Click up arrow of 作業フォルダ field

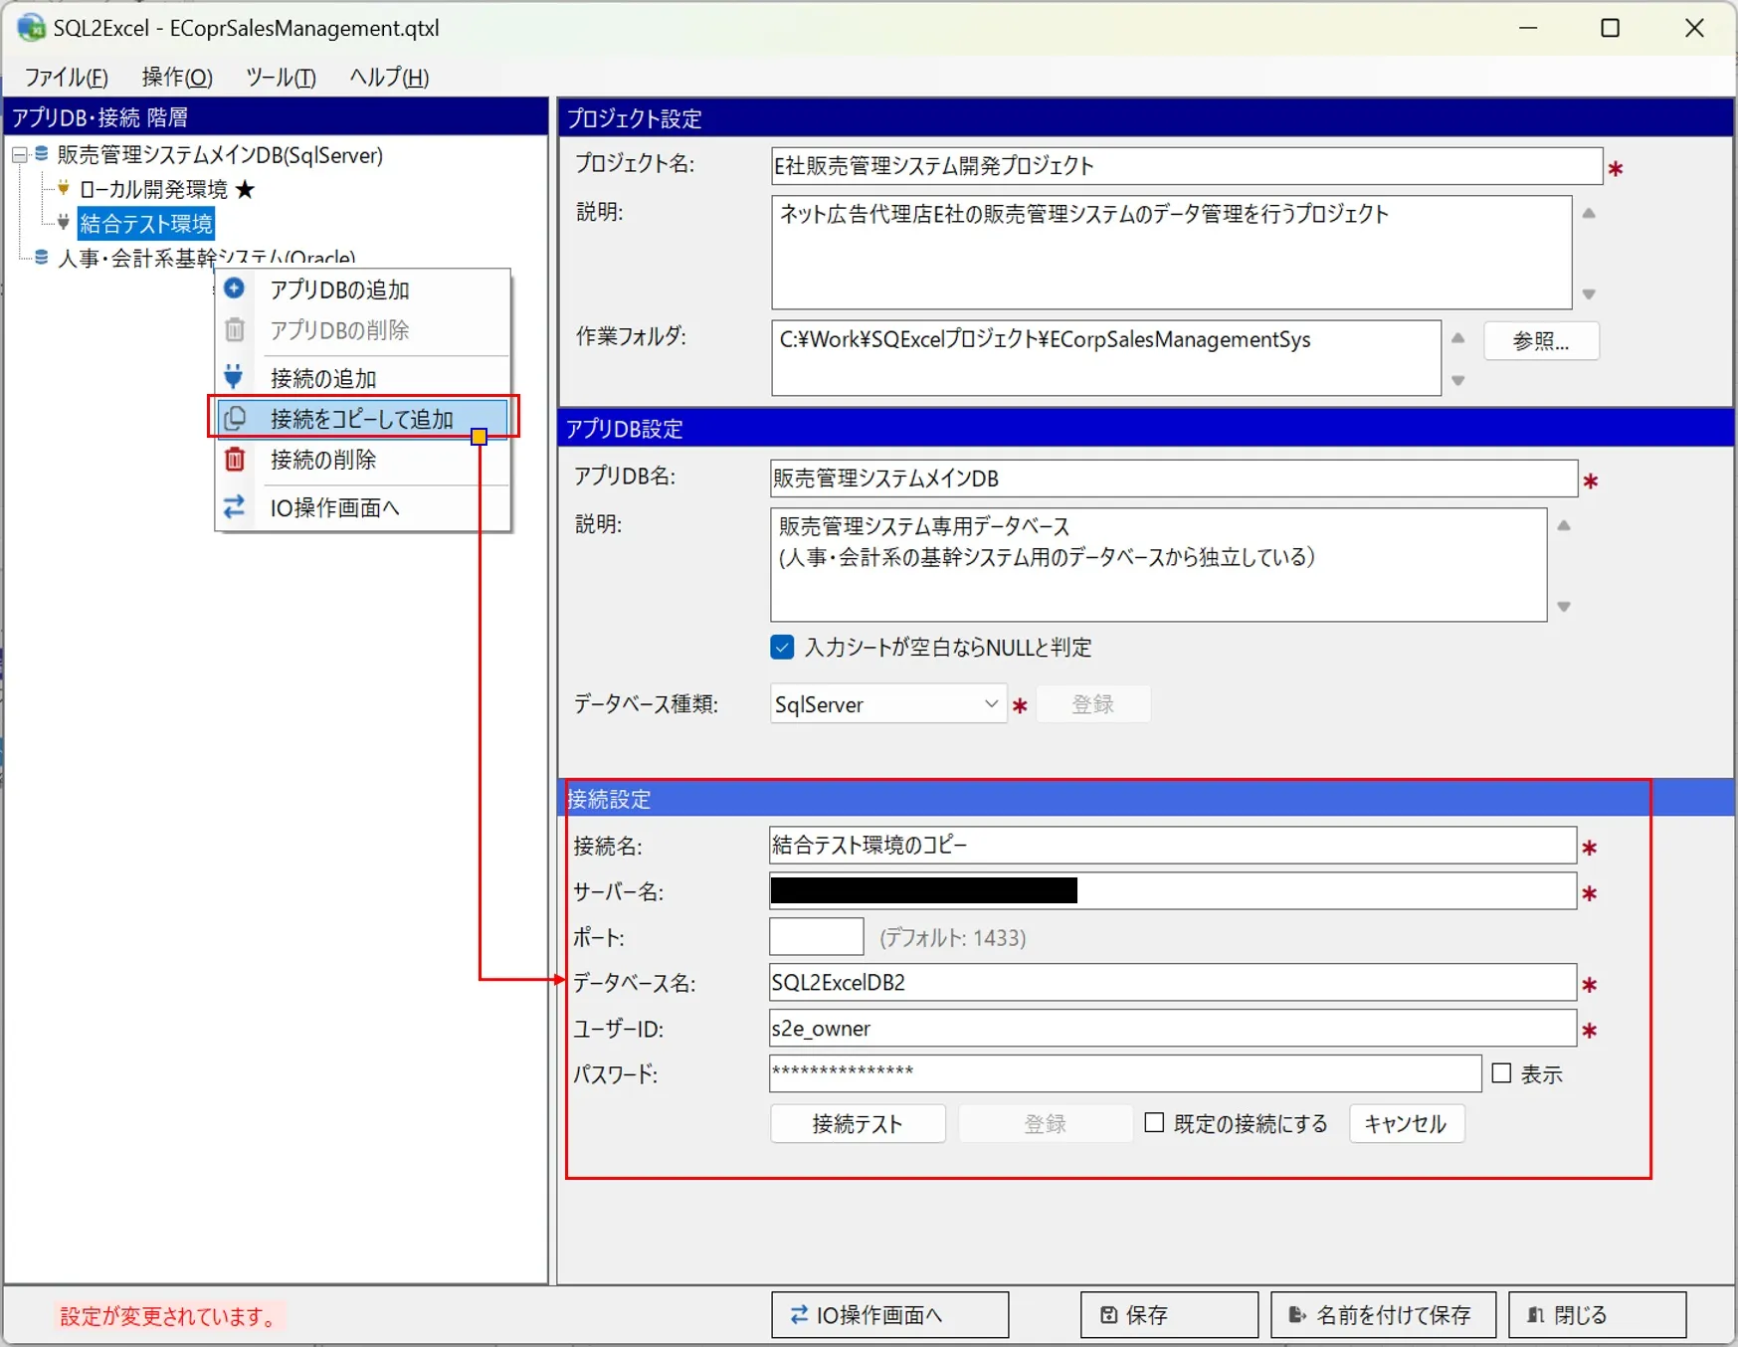point(1458,338)
